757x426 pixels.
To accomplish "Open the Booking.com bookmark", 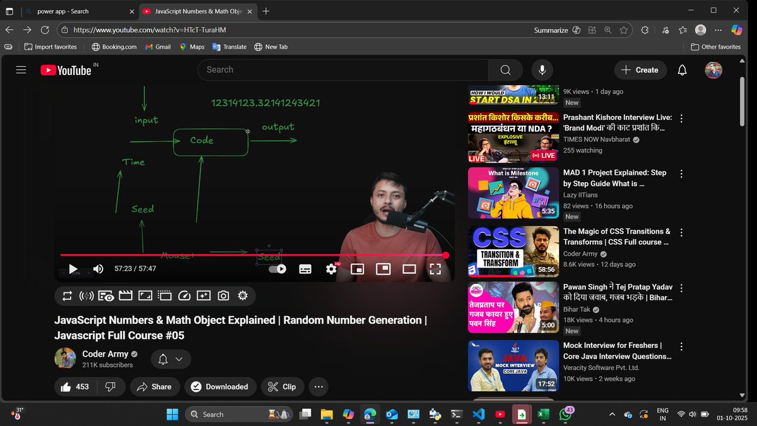I will (x=114, y=47).
